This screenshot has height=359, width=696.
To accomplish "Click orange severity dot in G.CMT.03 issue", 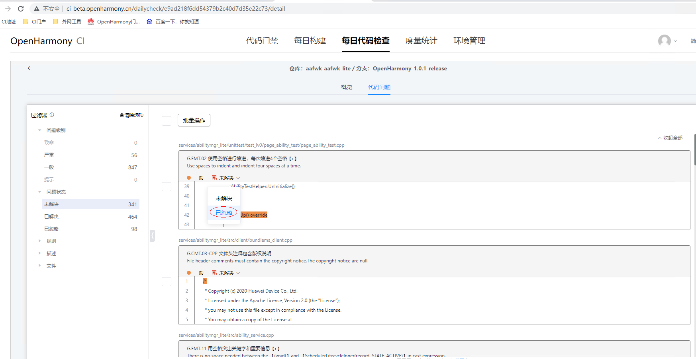I will pyautogui.click(x=189, y=273).
